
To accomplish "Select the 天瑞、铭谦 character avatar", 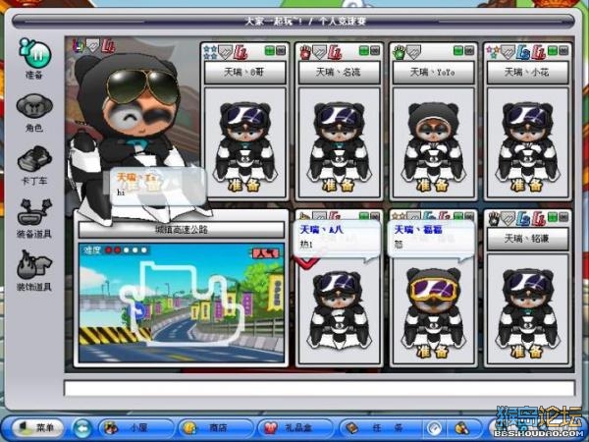I will pos(527,309).
